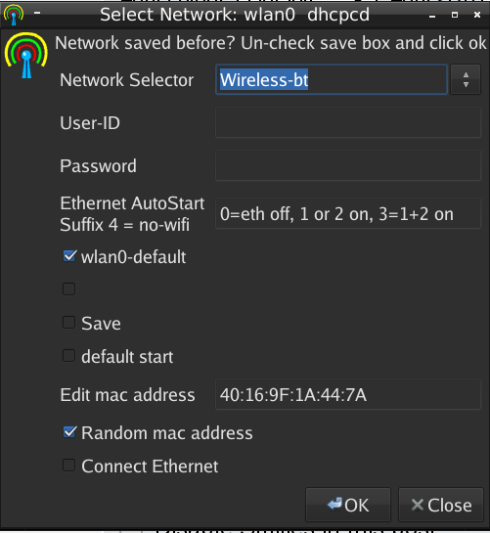Check the Connect Ethernet box

[69, 466]
